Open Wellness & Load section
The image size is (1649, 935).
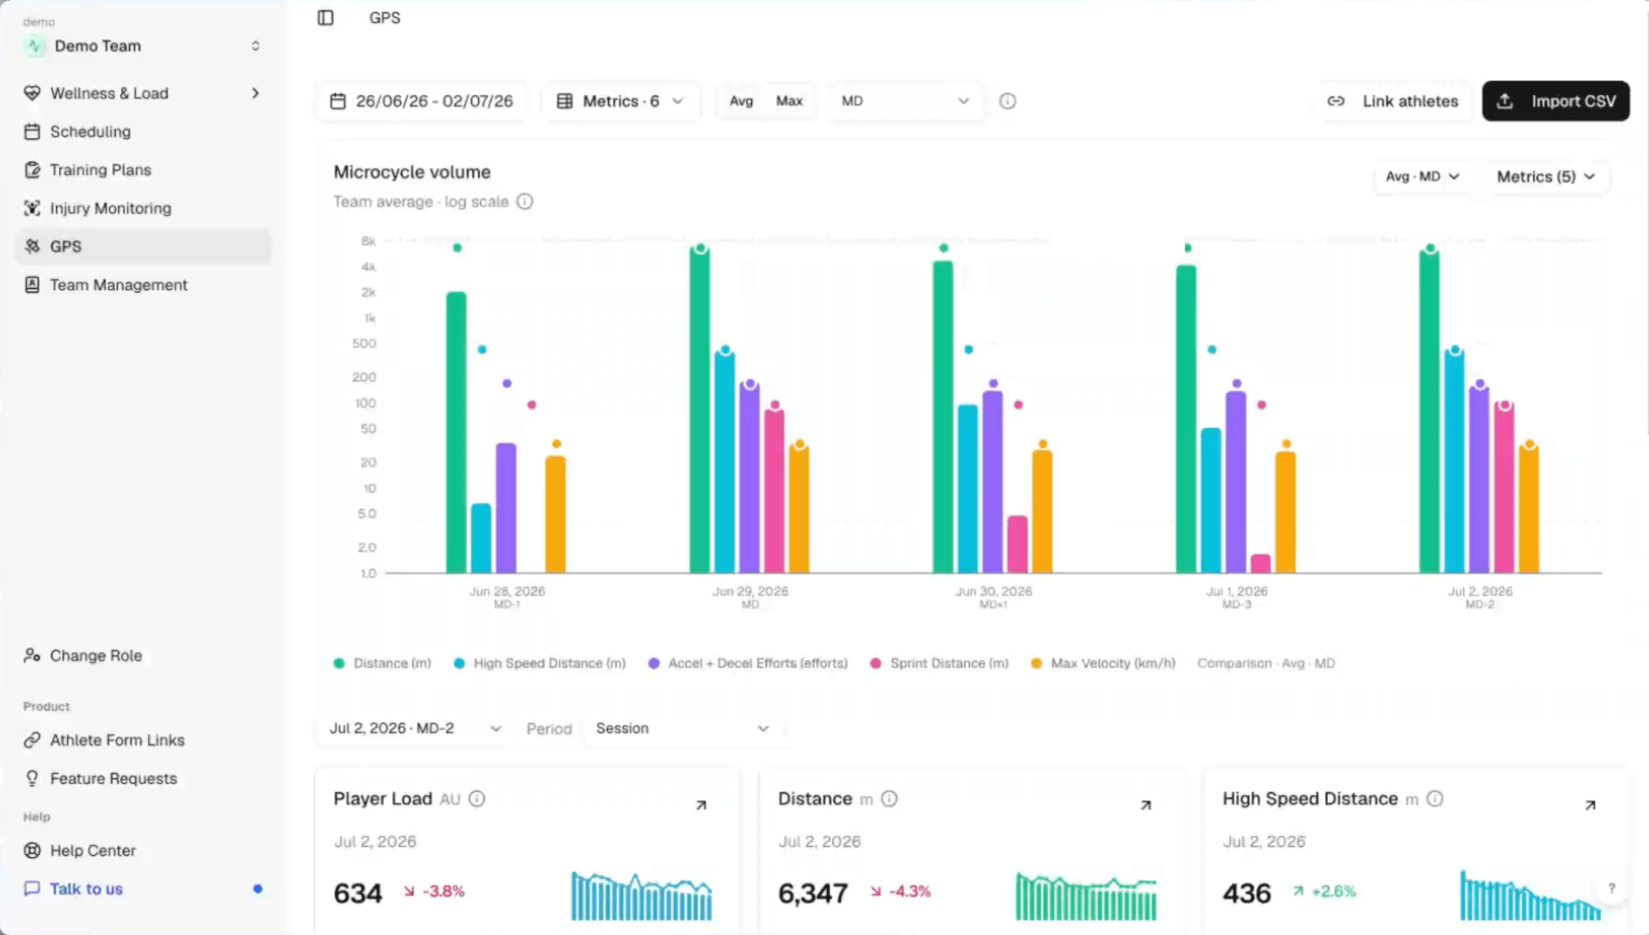point(142,93)
